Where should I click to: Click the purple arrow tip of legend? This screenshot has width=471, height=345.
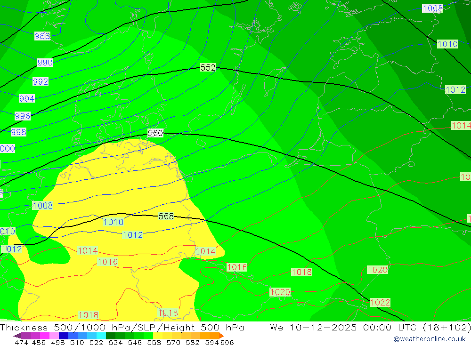point(17,336)
